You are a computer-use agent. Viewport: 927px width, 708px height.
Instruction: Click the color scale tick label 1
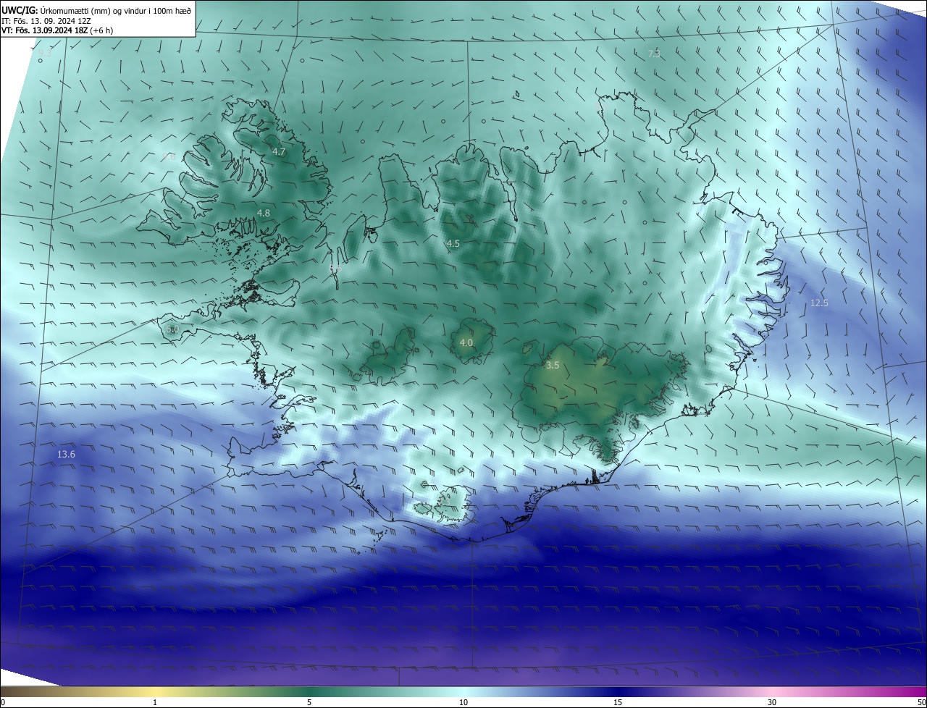click(x=155, y=702)
